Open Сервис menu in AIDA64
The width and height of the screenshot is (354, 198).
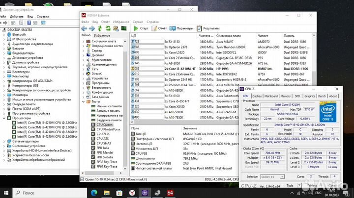point(138,22)
